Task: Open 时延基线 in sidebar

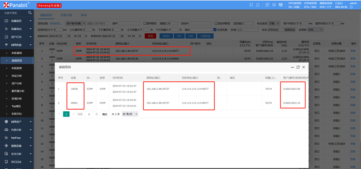Action: tap(17, 53)
